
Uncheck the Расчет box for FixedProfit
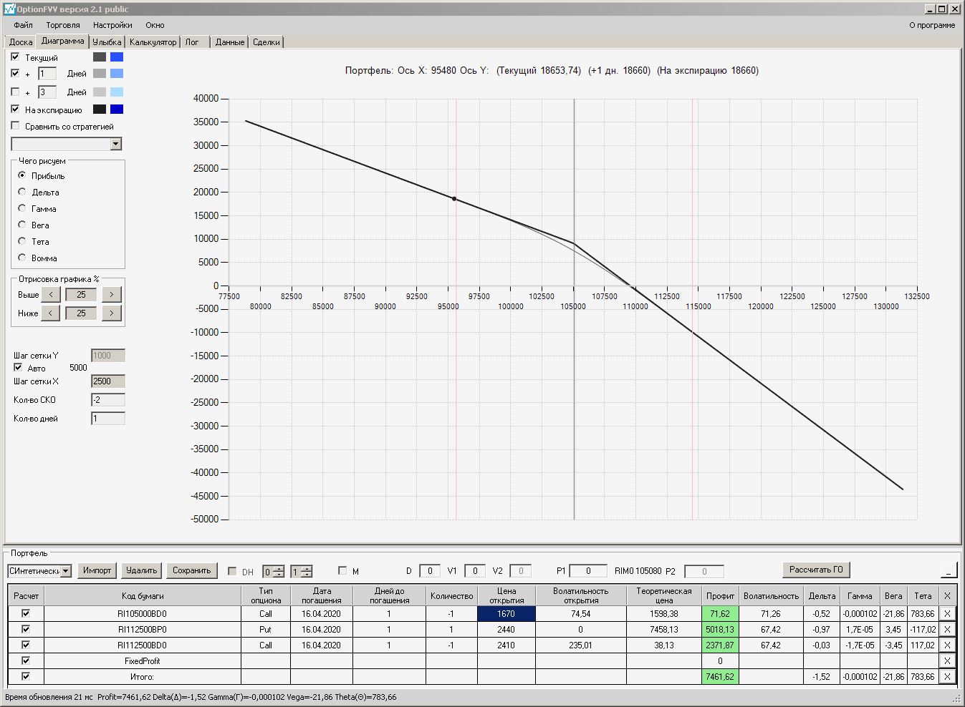26,660
